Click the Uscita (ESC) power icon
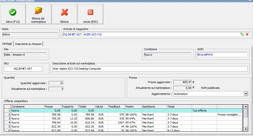The image size is (253, 136). (90, 12)
